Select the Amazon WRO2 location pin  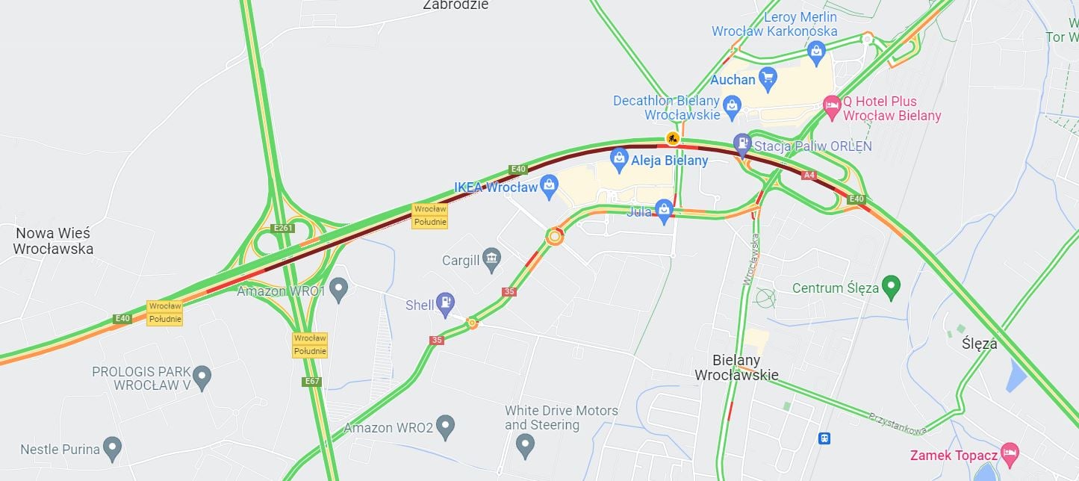point(445,426)
